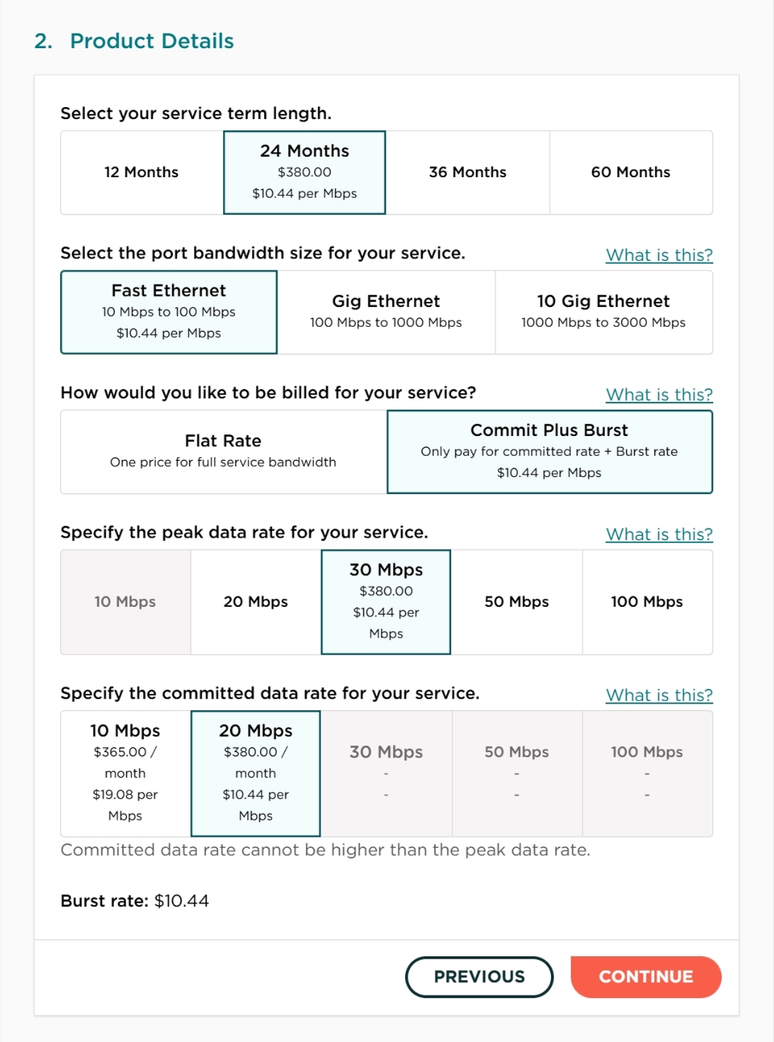
Task: Switch billing to Flat Rate
Action: coord(223,452)
